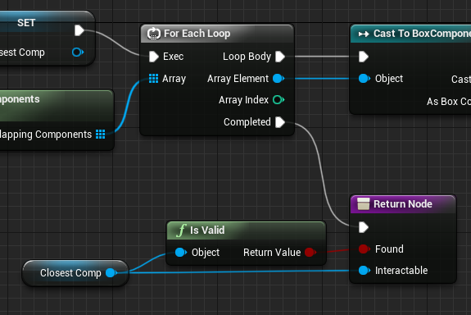Viewport: 471px width, 315px height.
Task: Click the For Each Loop Array input pin
Action: (153, 79)
